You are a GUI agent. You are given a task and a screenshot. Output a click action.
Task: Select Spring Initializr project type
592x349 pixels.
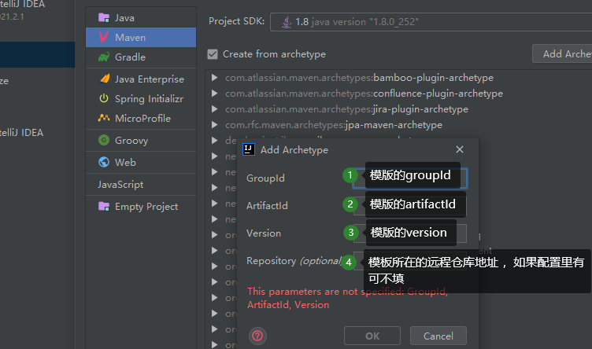(x=141, y=99)
